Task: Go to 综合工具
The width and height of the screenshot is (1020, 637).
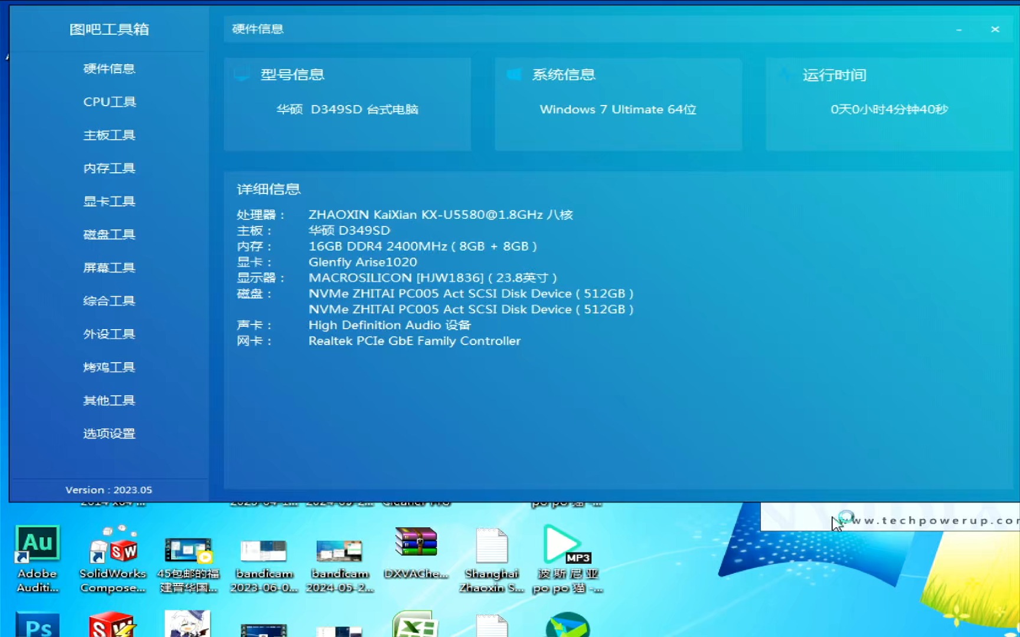Action: point(109,301)
